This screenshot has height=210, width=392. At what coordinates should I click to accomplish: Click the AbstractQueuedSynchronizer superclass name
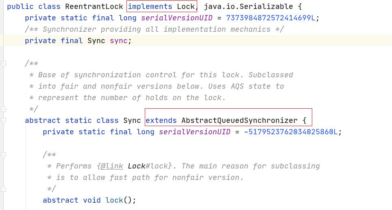click(239, 120)
